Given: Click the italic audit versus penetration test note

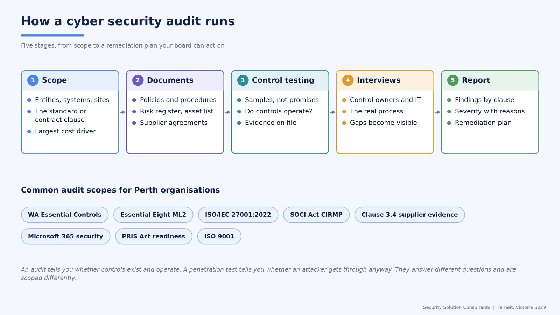Looking at the screenshot, I should (268, 274).
